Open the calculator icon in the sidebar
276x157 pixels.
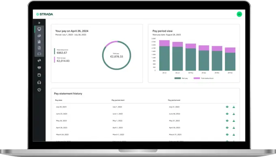point(39,41)
